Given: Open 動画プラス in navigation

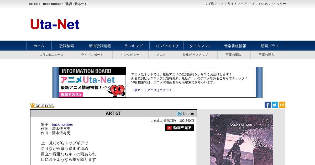Looking at the screenshot, I should pyautogui.click(x=270, y=46).
